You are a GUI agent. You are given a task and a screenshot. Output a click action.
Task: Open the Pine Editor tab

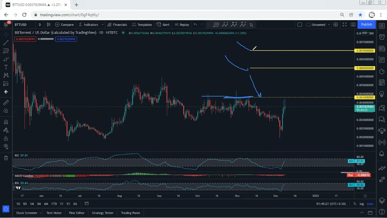(x=76, y=213)
